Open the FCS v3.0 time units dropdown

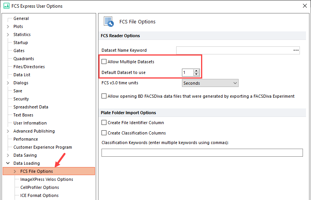(210, 83)
